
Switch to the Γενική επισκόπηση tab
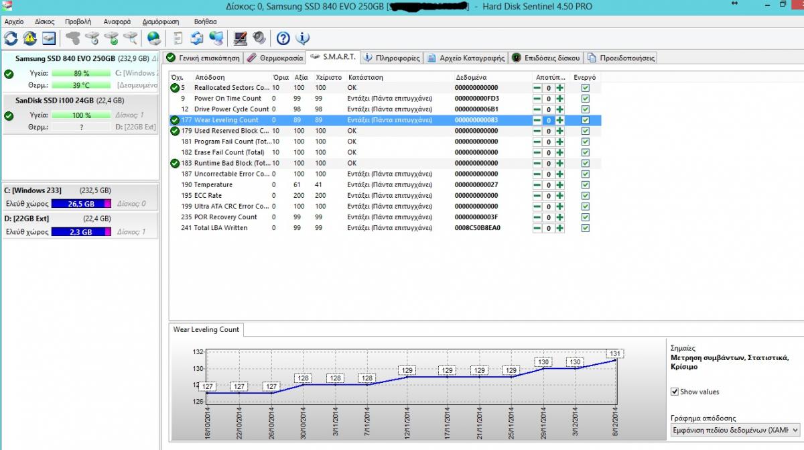tap(202, 58)
